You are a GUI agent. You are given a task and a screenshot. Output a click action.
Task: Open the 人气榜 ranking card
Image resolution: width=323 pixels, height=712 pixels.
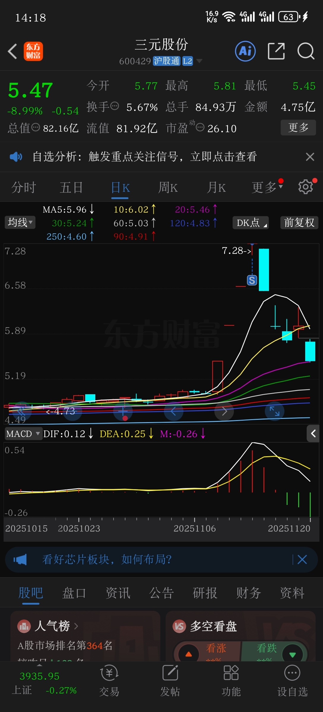click(85, 636)
